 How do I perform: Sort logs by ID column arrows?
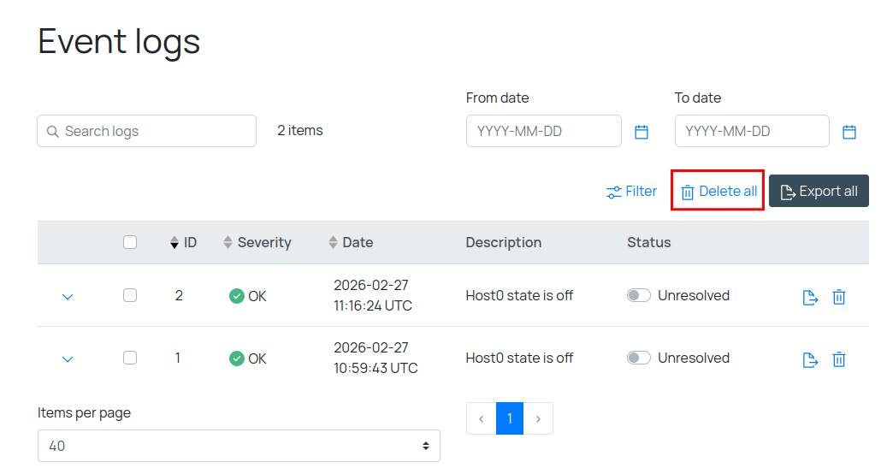click(175, 243)
